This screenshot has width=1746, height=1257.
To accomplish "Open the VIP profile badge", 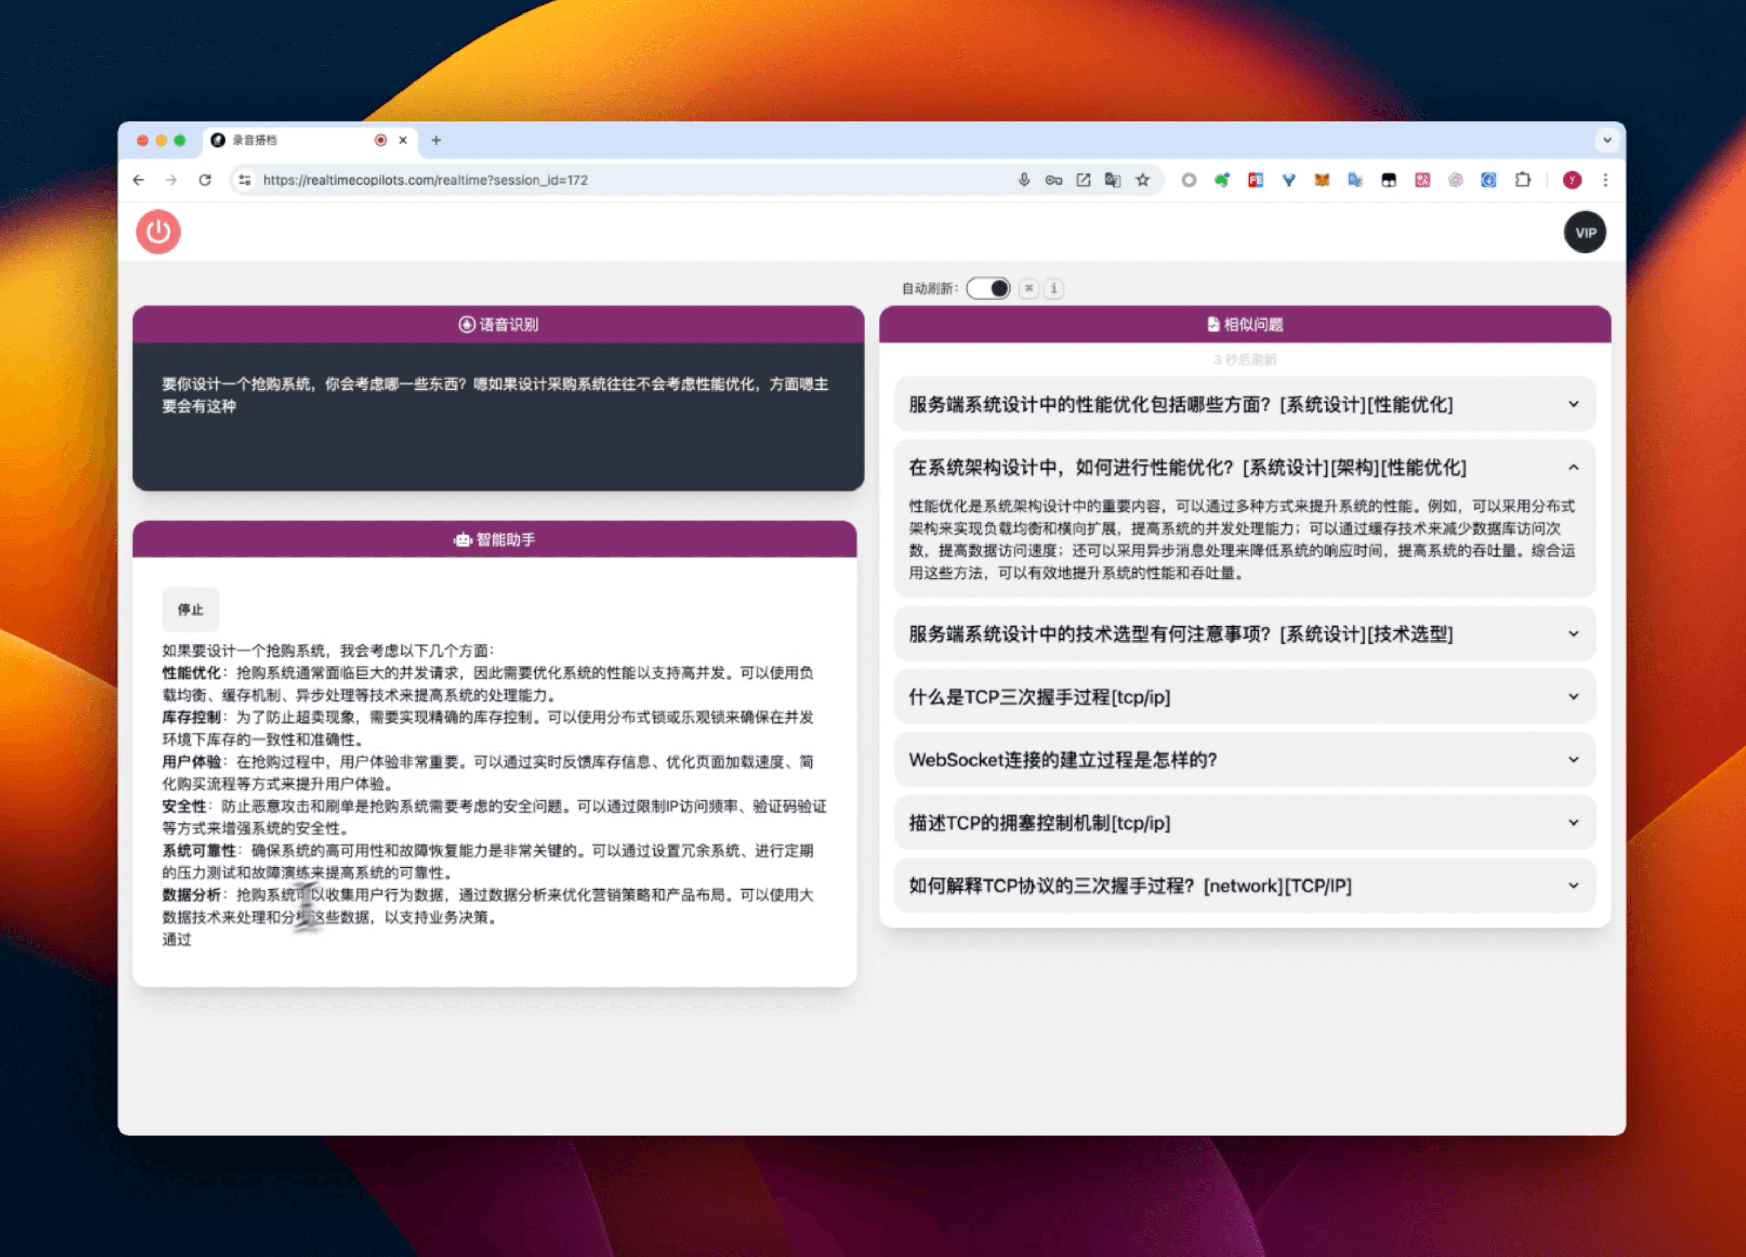I will 1584,232.
